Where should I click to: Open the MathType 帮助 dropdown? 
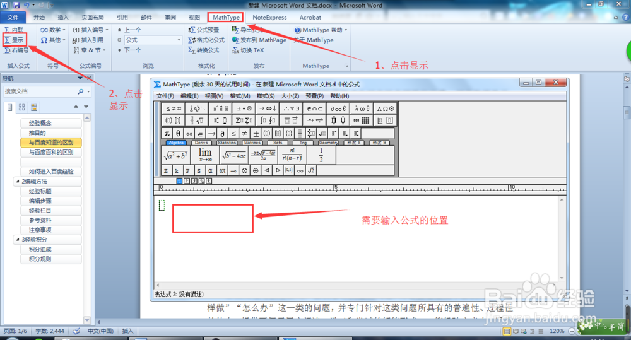tap(321, 30)
